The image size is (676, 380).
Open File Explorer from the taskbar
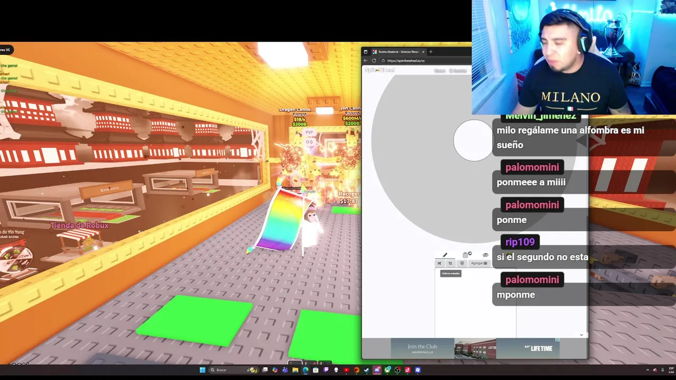coord(295,370)
